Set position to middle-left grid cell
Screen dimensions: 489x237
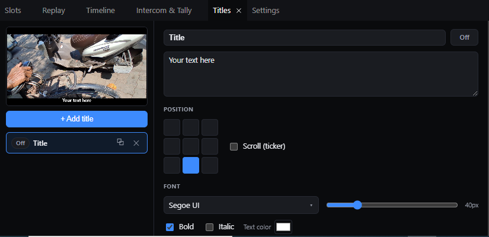point(172,146)
